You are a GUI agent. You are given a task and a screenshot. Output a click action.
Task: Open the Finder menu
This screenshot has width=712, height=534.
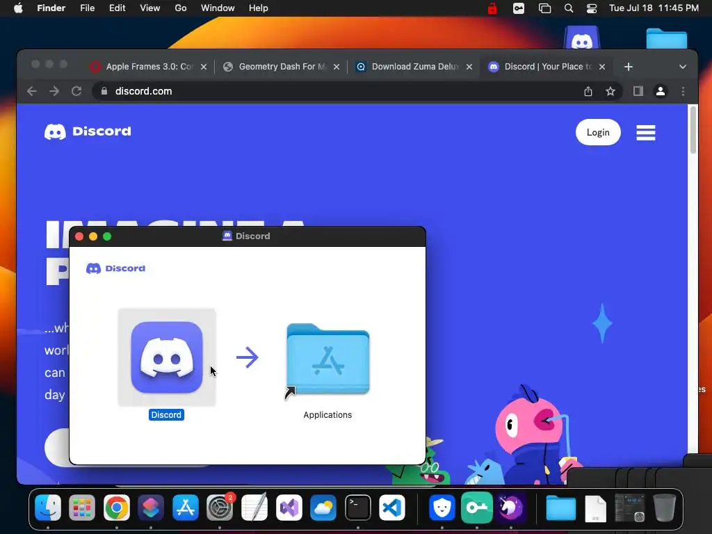coord(51,8)
